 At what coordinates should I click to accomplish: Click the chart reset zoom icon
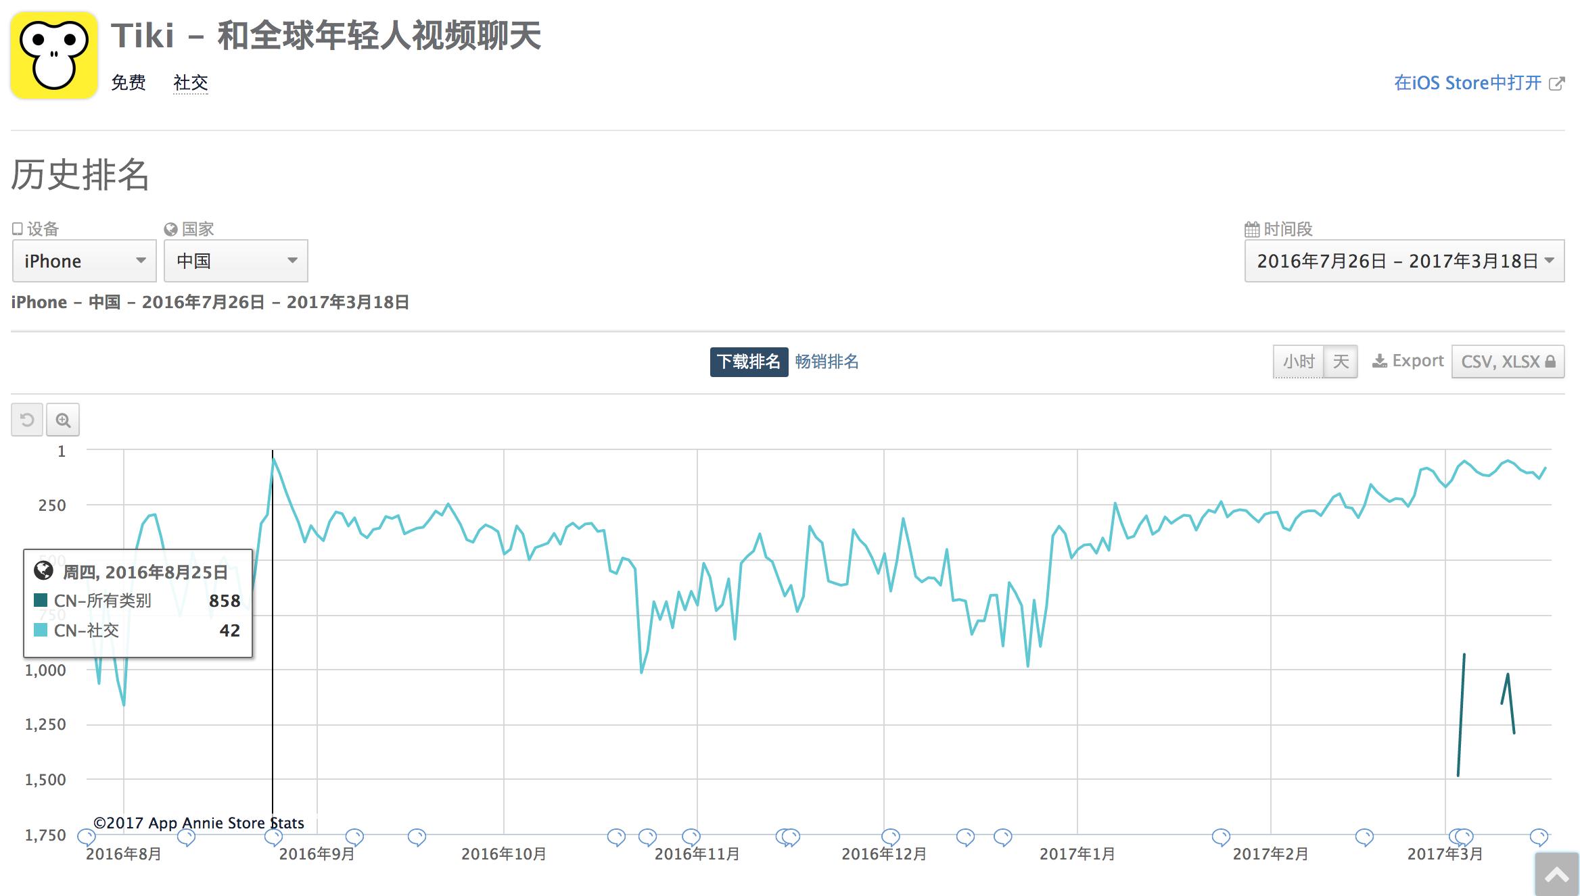tap(27, 420)
